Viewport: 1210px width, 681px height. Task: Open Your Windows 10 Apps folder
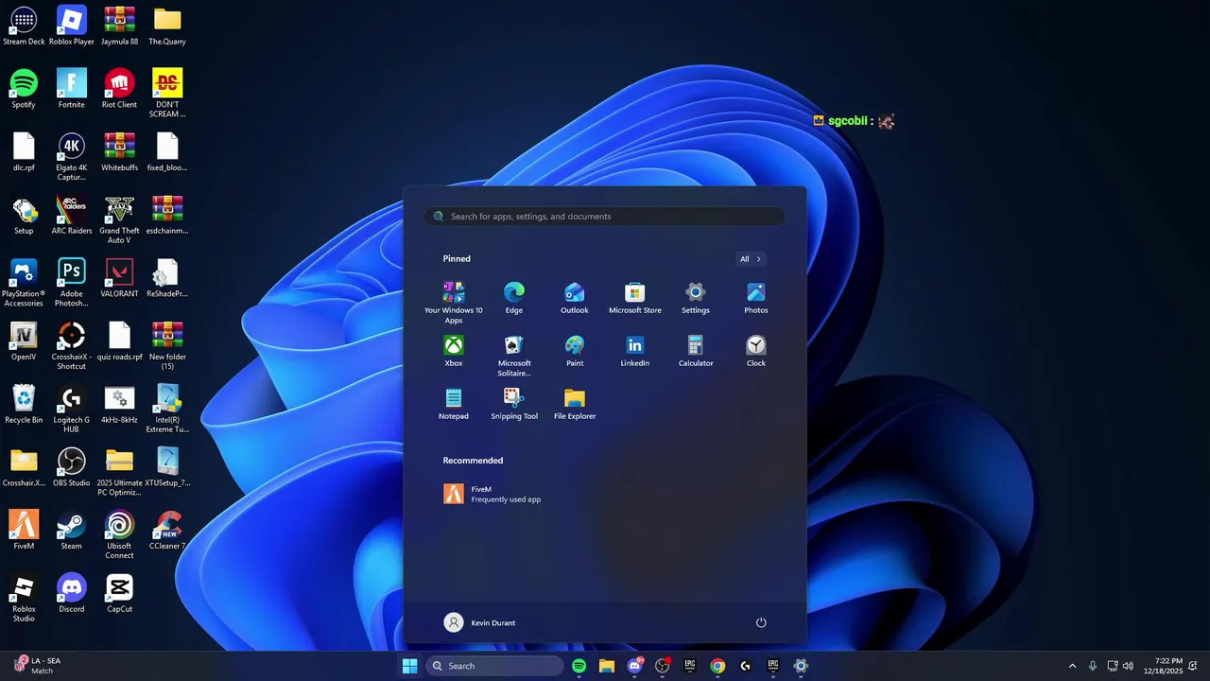(x=454, y=302)
